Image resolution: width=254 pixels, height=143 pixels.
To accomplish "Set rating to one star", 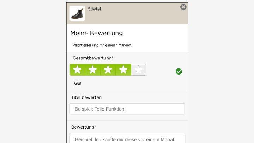I will point(77,70).
